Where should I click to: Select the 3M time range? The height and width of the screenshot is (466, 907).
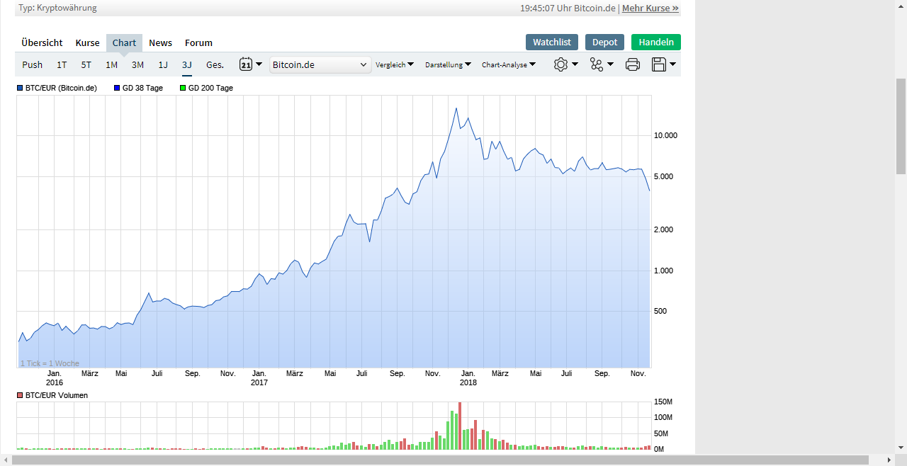click(137, 64)
